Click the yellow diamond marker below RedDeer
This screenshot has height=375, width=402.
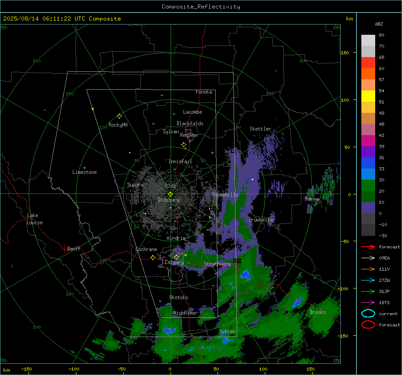point(184,145)
